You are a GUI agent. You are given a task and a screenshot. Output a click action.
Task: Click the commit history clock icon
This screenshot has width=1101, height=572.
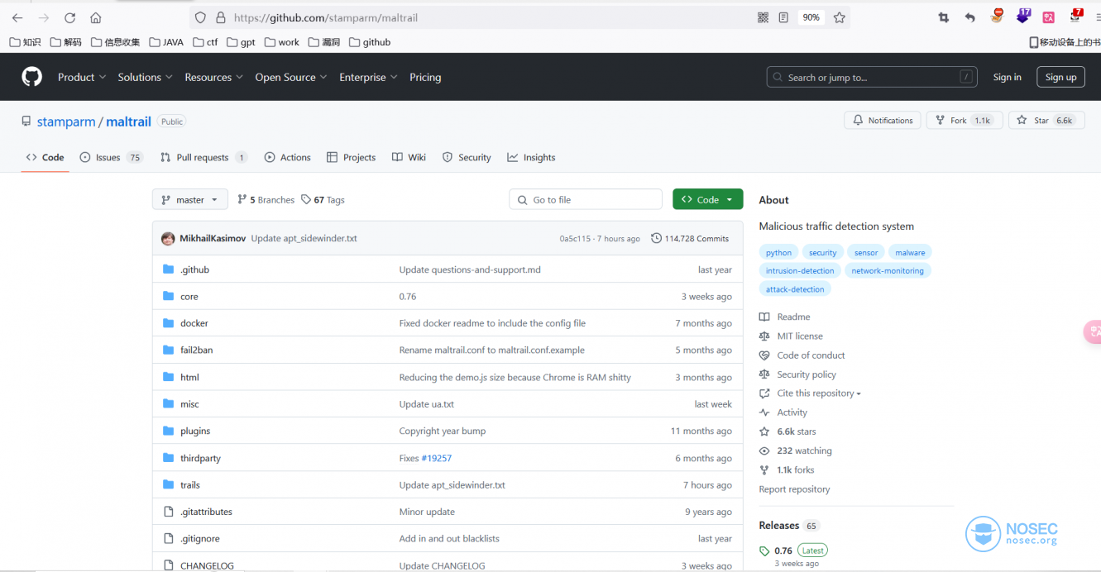[657, 238]
